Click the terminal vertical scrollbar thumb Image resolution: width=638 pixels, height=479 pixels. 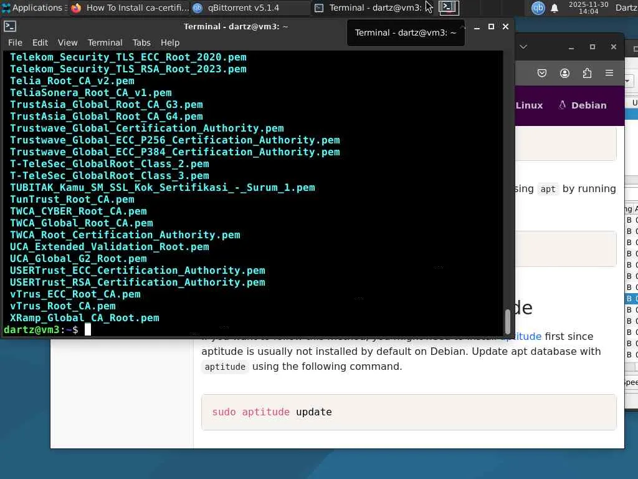pos(507,321)
